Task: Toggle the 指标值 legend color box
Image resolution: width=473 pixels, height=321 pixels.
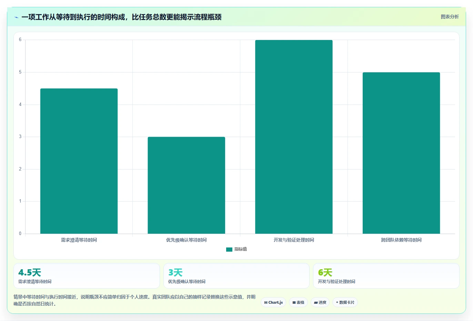Action: tap(229, 249)
